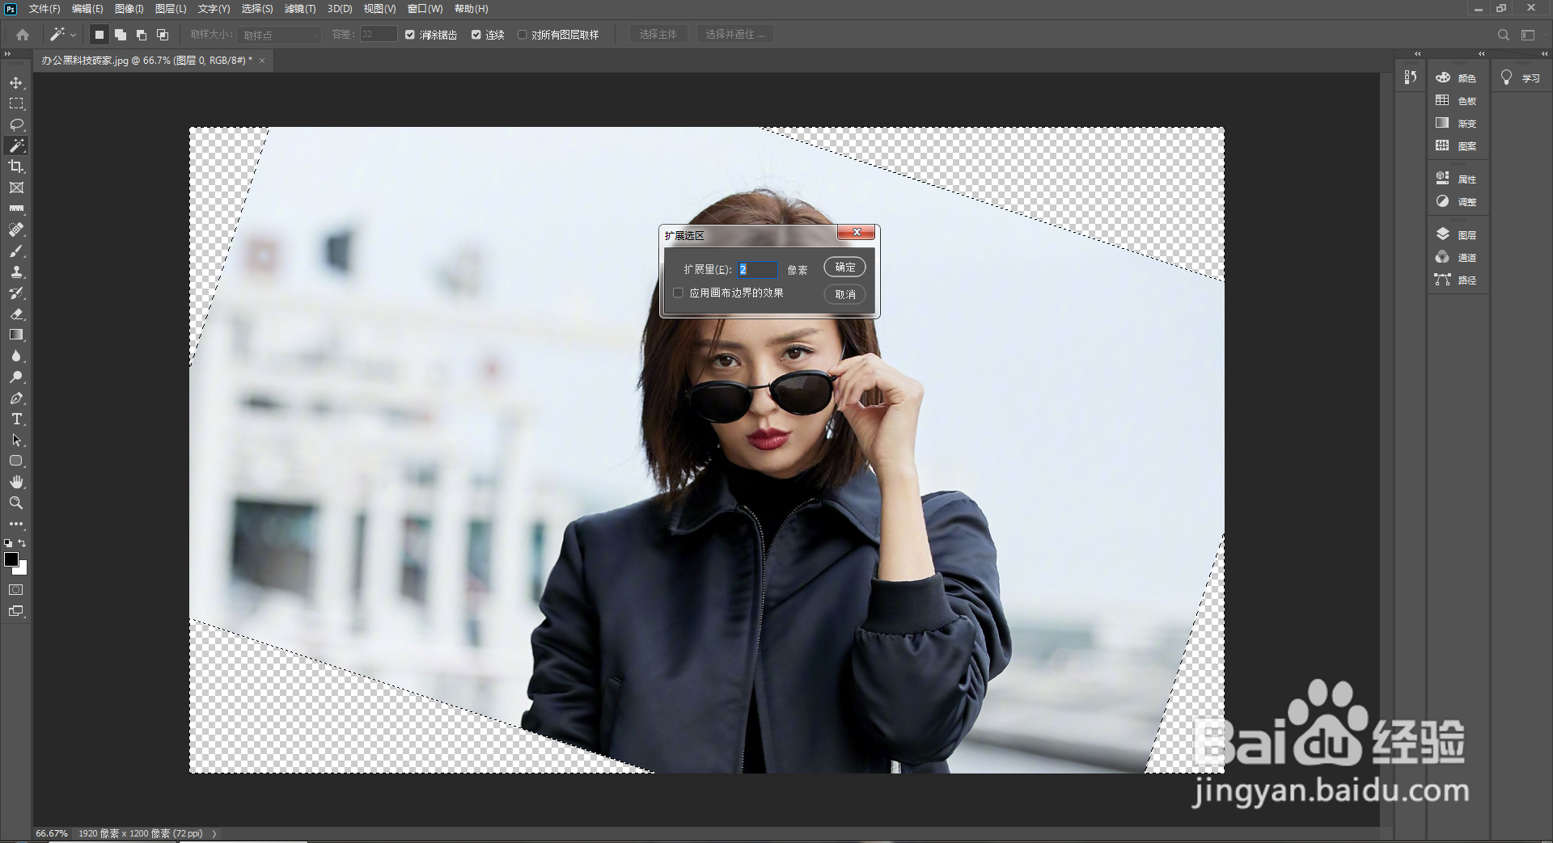Expand the 颜色 panel group arrows

pos(1481,53)
